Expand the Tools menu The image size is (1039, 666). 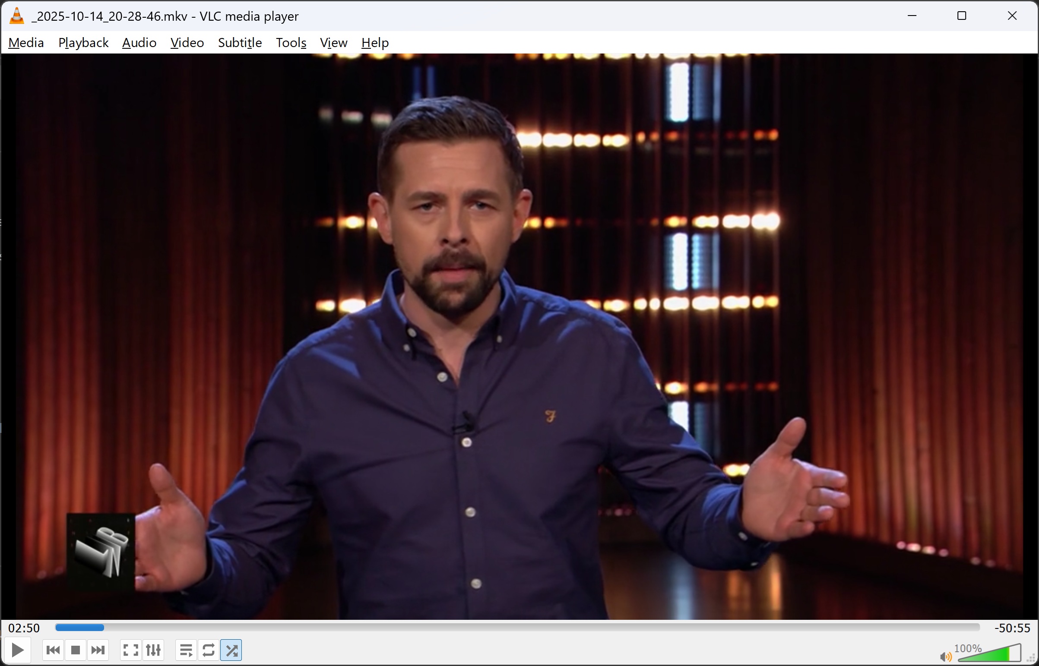291,43
